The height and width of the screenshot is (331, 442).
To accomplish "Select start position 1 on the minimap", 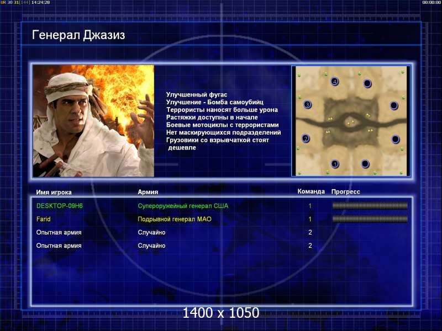I will (x=335, y=164).
